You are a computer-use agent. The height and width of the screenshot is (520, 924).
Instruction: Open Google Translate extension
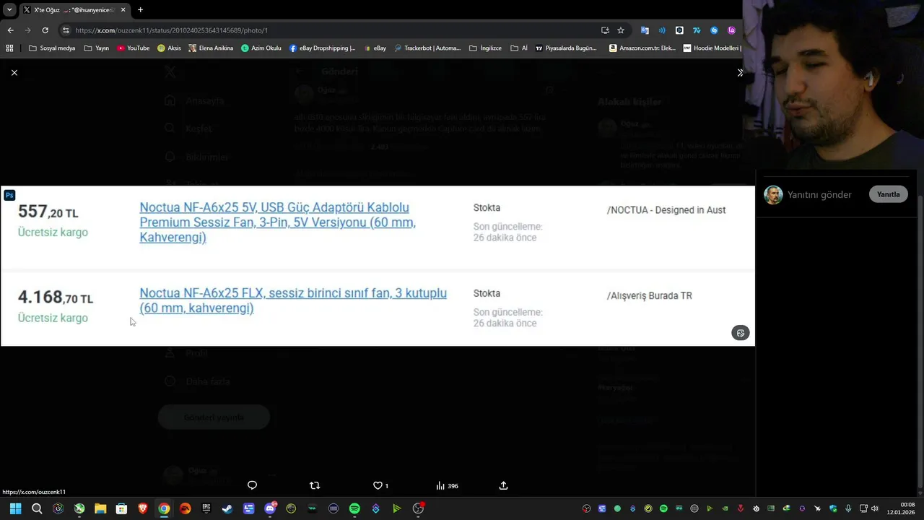(645, 30)
